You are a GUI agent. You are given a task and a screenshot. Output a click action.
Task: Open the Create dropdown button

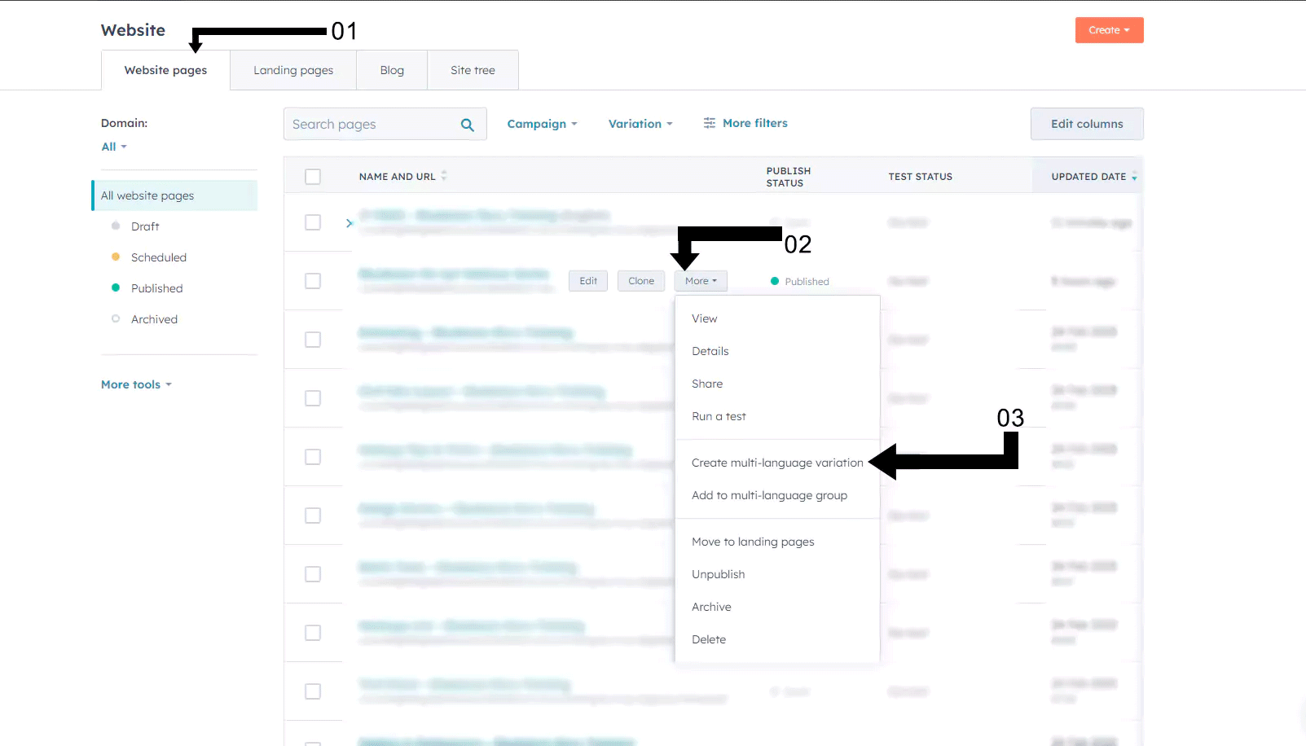[x=1110, y=30]
